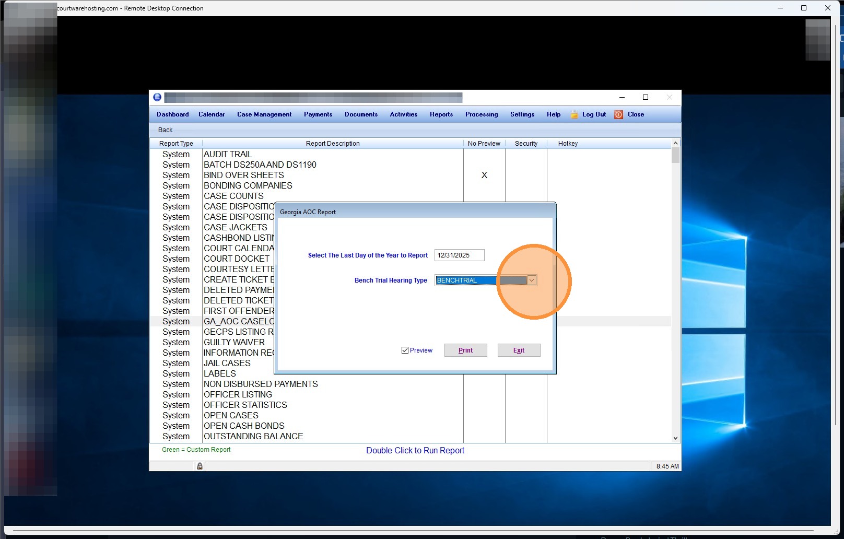The height and width of the screenshot is (539, 844).
Task: Minimize the court application window
Action: click(x=622, y=97)
